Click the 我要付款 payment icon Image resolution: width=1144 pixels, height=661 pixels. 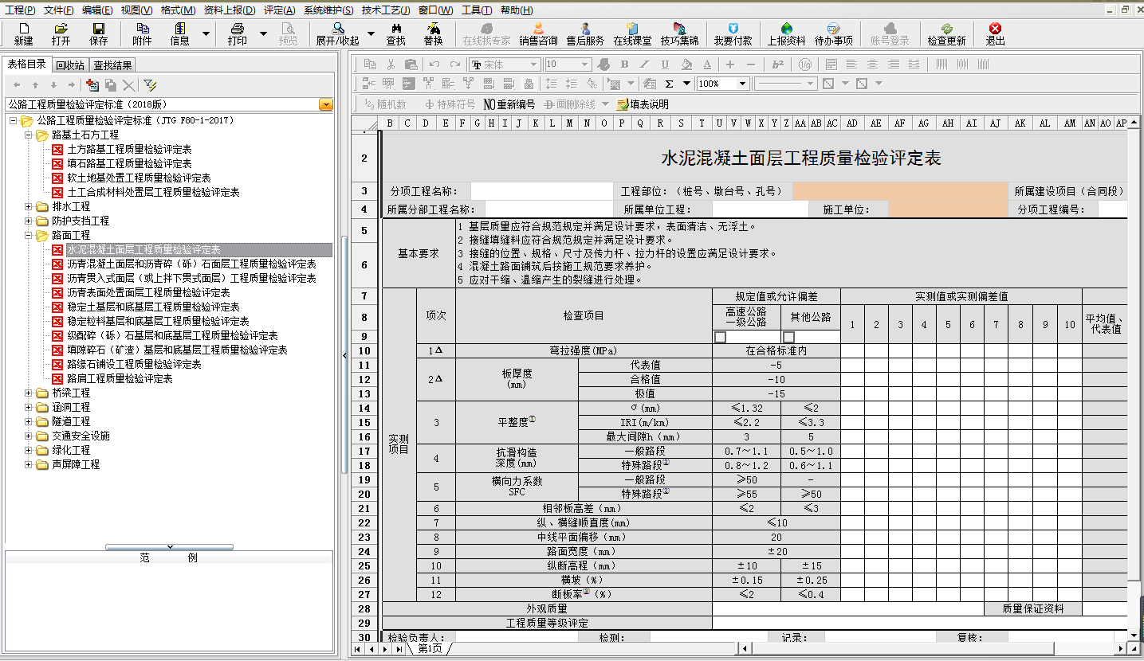pyautogui.click(x=733, y=34)
